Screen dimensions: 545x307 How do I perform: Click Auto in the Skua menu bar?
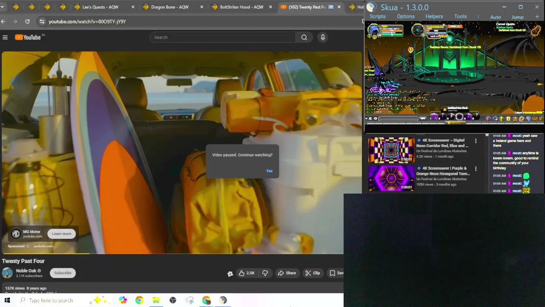pyautogui.click(x=496, y=17)
